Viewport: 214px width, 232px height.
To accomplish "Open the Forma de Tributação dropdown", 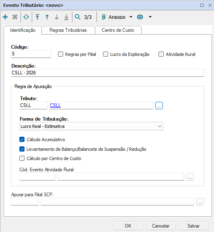I will click(91, 126).
